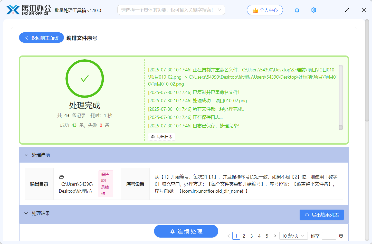Screen dimensions: 372x244
Task: Open the C:\Users\54390\Desktop\处理后 path link
Action: pyautogui.click(x=75, y=188)
